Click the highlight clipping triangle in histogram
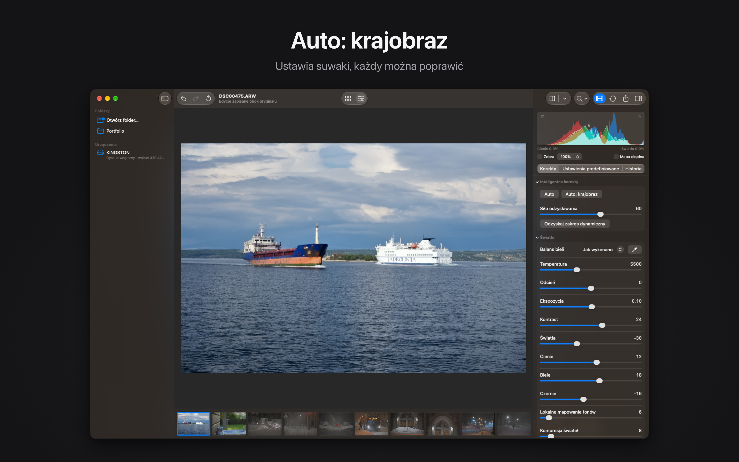The image size is (739, 462). pyautogui.click(x=639, y=117)
